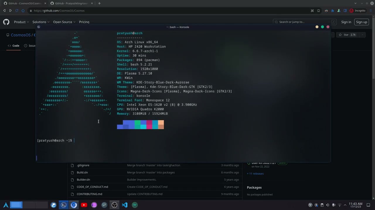This screenshot has height=210, width=375.
Task: Launch Spotify from the taskbar
Action: (135, 205)
